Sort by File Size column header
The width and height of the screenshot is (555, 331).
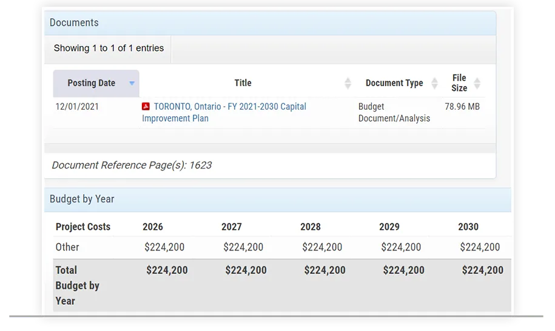tap(459, 83)
